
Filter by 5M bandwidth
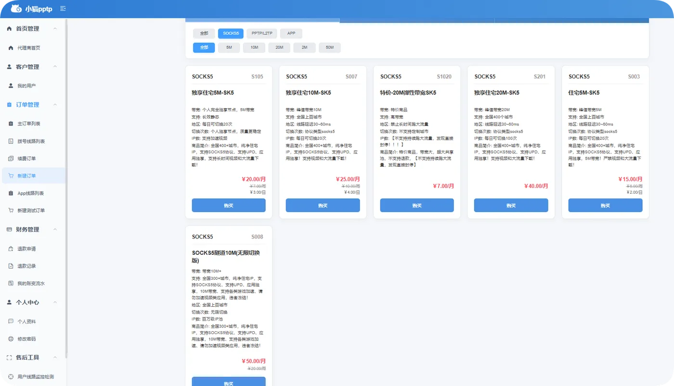pos(229,48)
